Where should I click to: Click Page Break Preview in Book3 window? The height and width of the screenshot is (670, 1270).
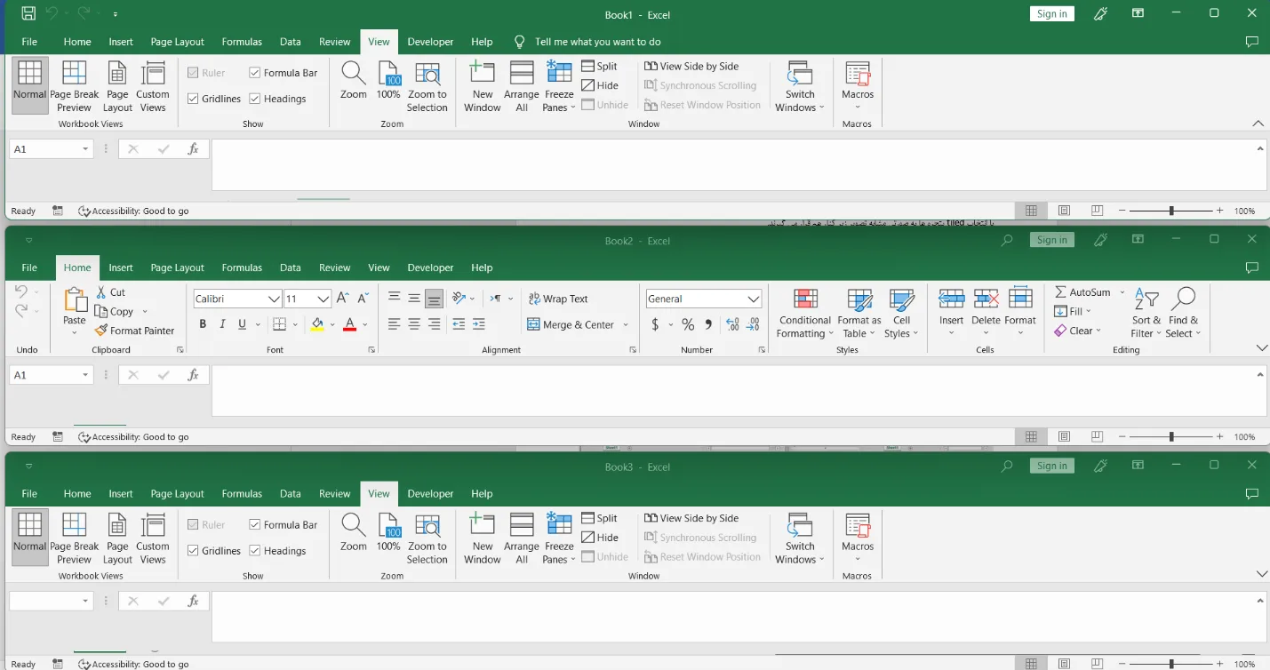point(75,539)
